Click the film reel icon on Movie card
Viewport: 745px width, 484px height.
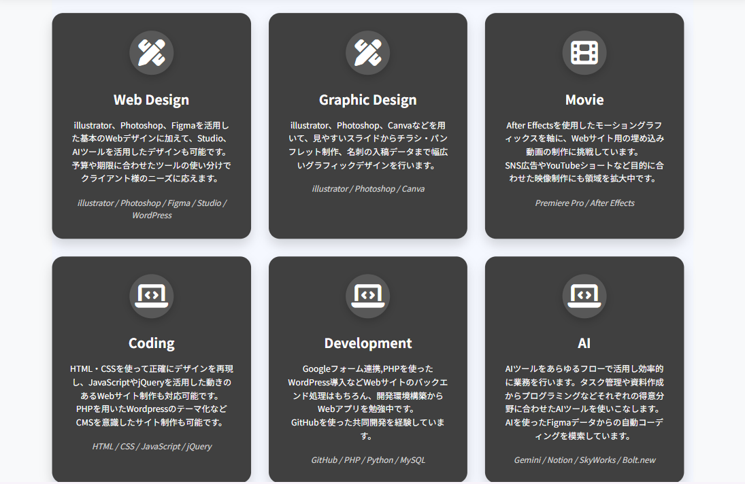(x=584, y=52)
